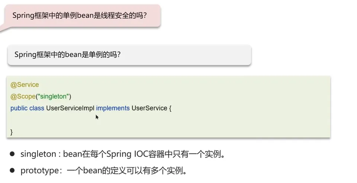Click the UserService interface name

(x=149, y=108)
